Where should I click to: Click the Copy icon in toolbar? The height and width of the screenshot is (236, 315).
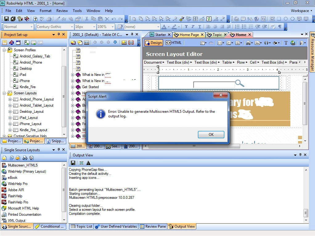coord(93,19)
